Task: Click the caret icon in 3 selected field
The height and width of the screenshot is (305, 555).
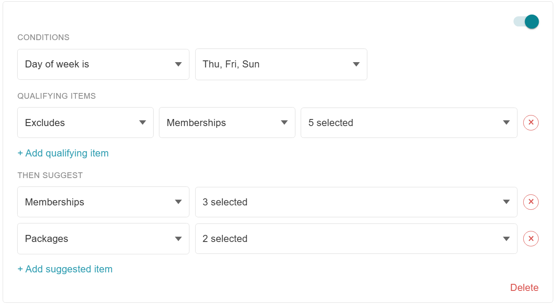Action: tap(506, 202)
